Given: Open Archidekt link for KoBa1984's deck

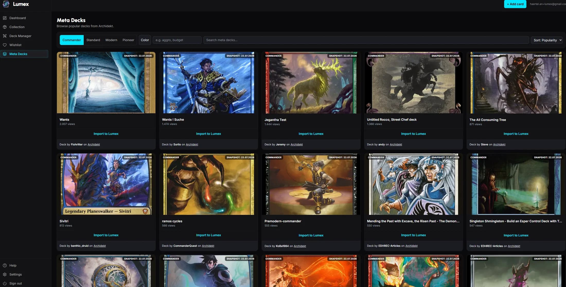Looking at the screenshot, I should pos(300,246).
